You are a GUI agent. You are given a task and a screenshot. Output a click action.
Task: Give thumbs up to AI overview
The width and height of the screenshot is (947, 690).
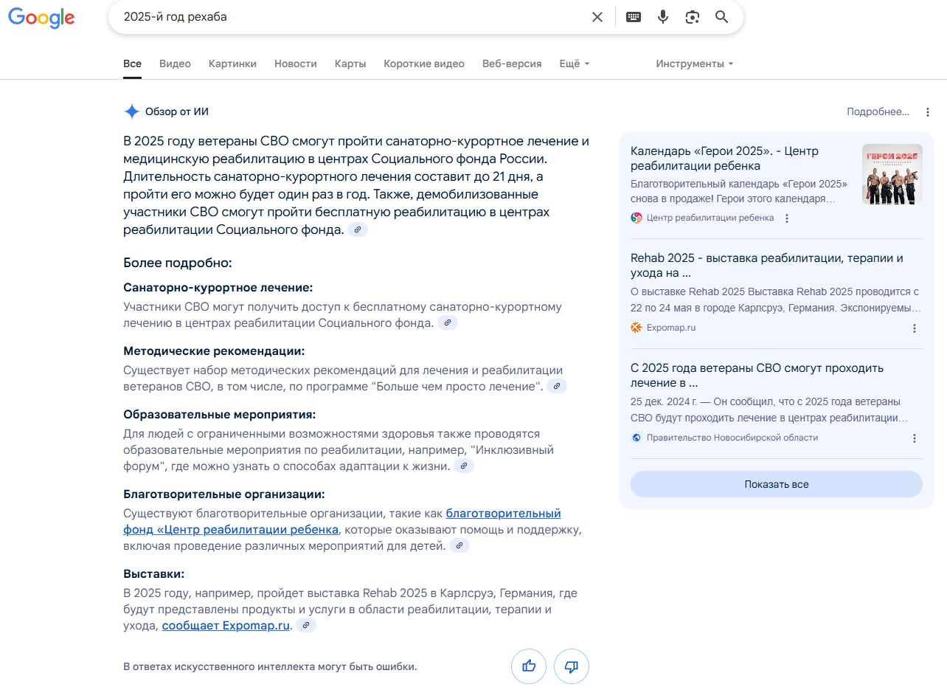[x=529, y=666]
